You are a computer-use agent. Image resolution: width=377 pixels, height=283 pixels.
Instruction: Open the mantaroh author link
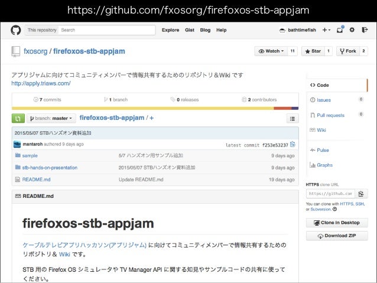point(32,144)
